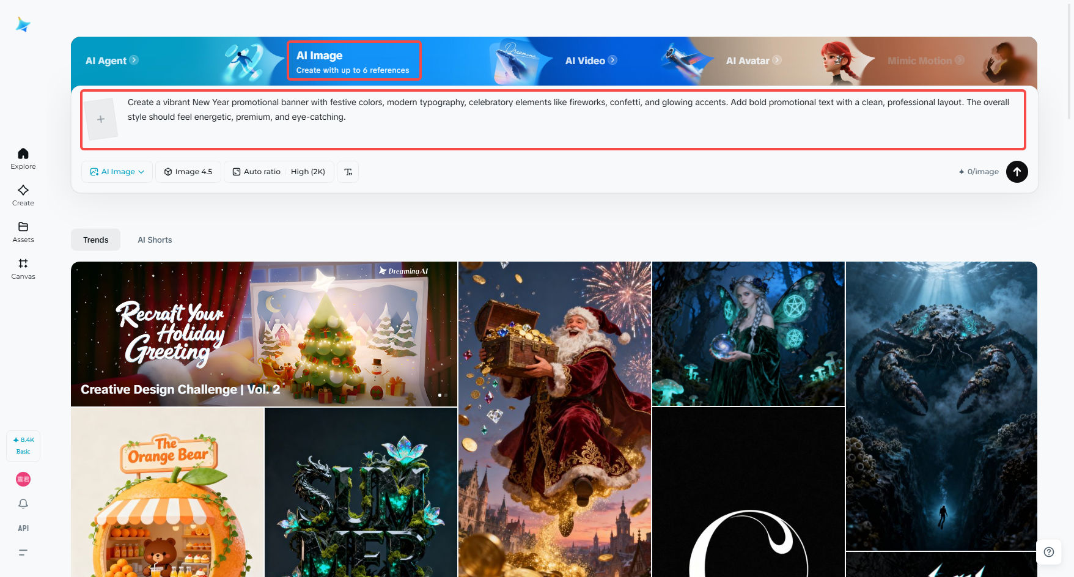
Task: Select the AI Video banner tab
Action: [x=591, y=61]
